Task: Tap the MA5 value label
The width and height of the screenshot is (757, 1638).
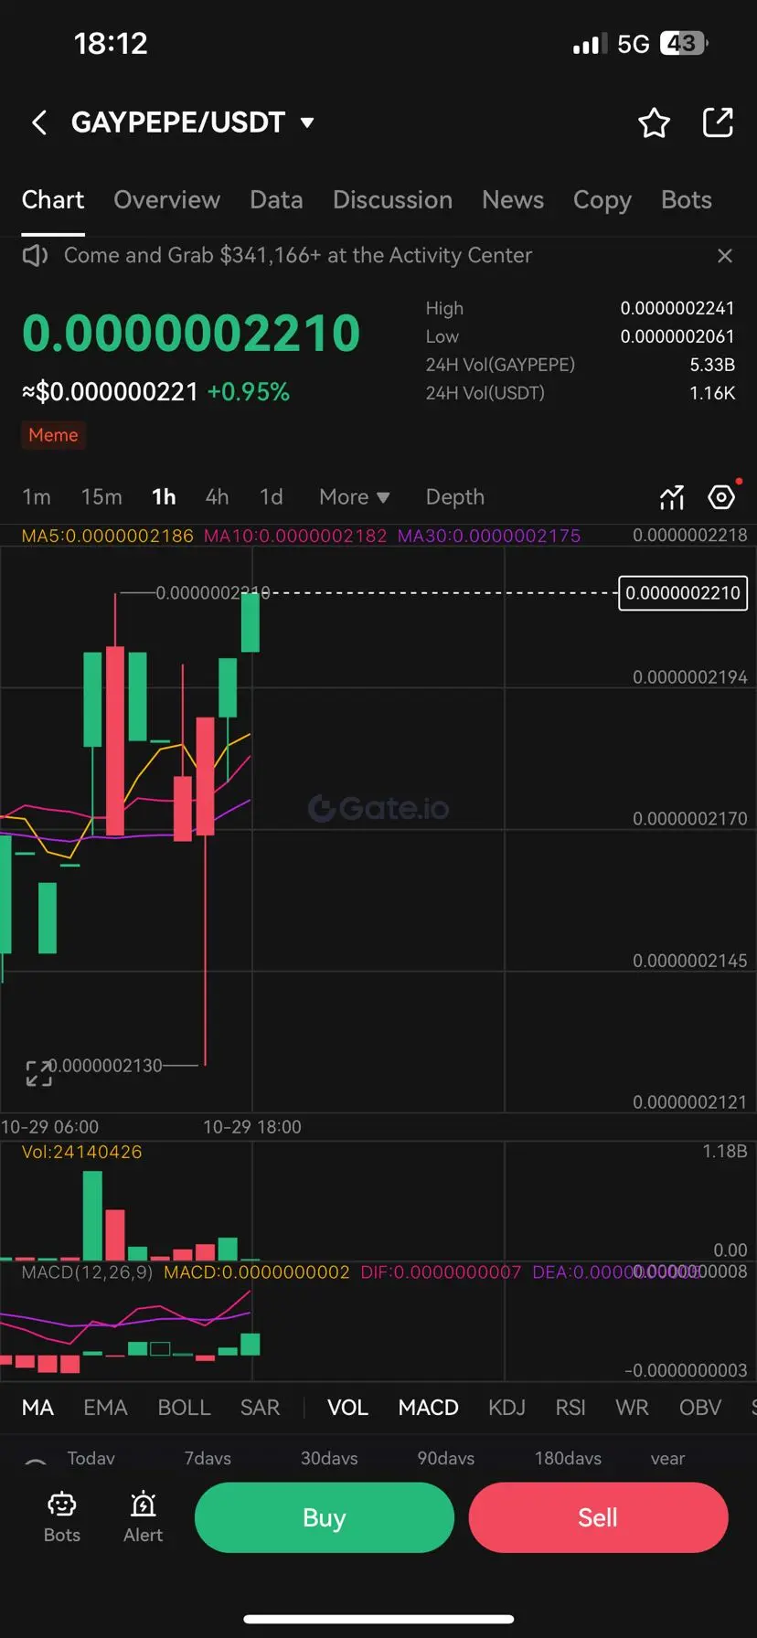Action: [108, 536]
